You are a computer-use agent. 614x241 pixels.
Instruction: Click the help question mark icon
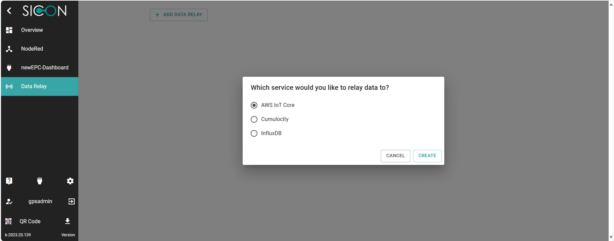point(9,181)
